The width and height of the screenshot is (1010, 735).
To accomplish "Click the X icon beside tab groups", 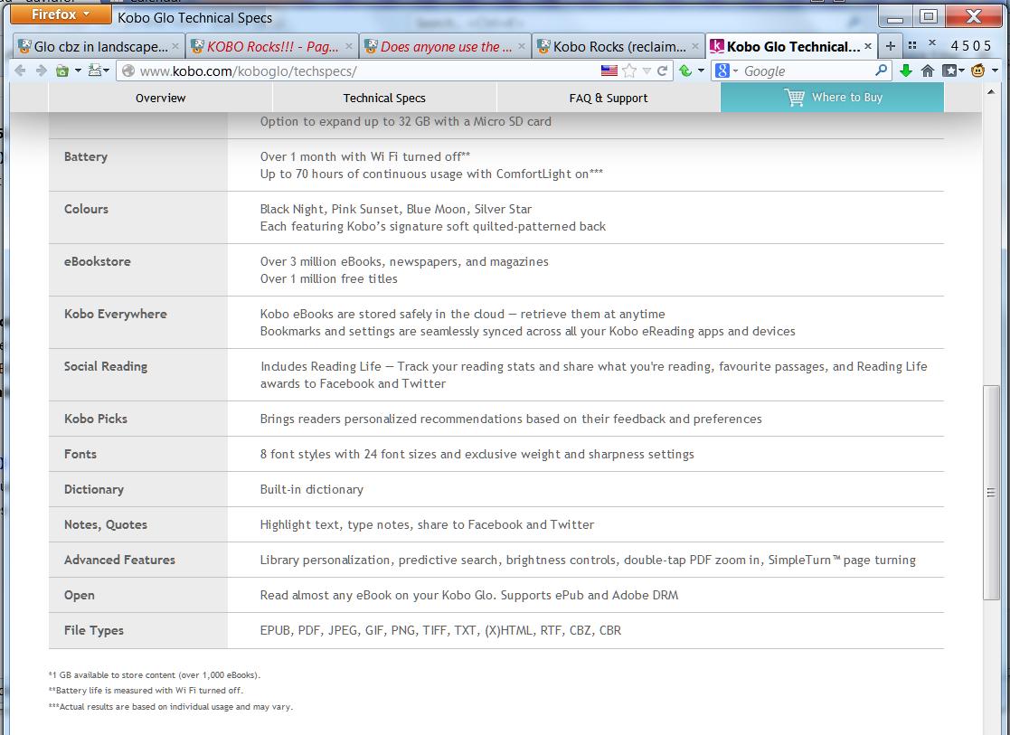I will (932, 42).
